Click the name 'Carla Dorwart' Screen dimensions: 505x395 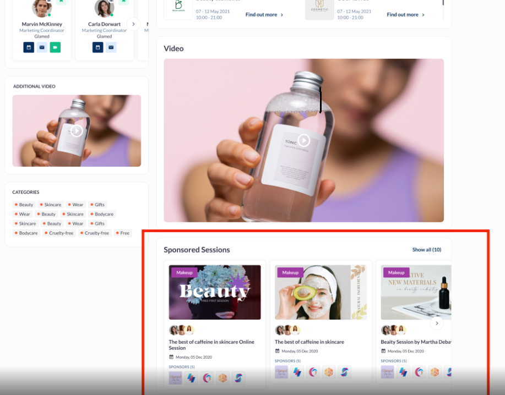point(104,24)
